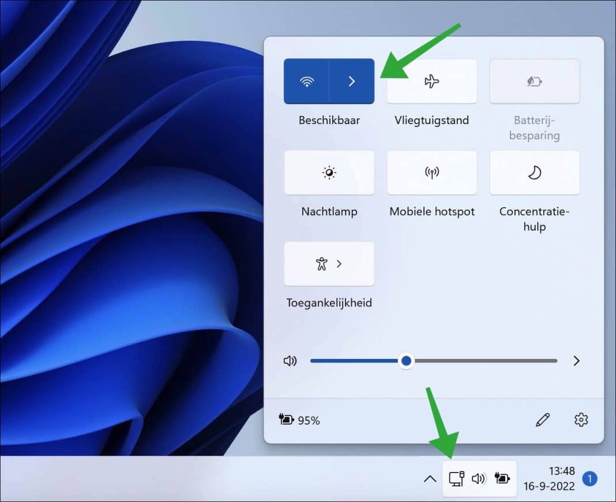The image size is (616, 502).
Task: Click the speaker icon to mute volume
Action: pyautogui.click(x=290, y=361)
